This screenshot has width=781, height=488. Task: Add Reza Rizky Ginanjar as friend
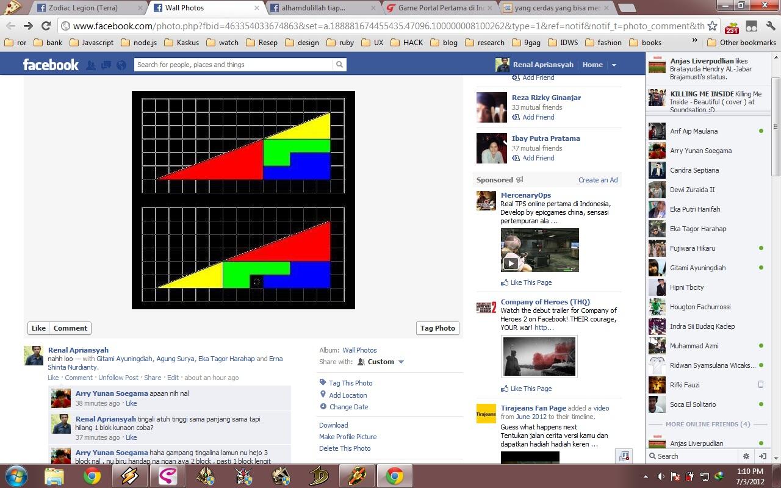pos(533,117)
